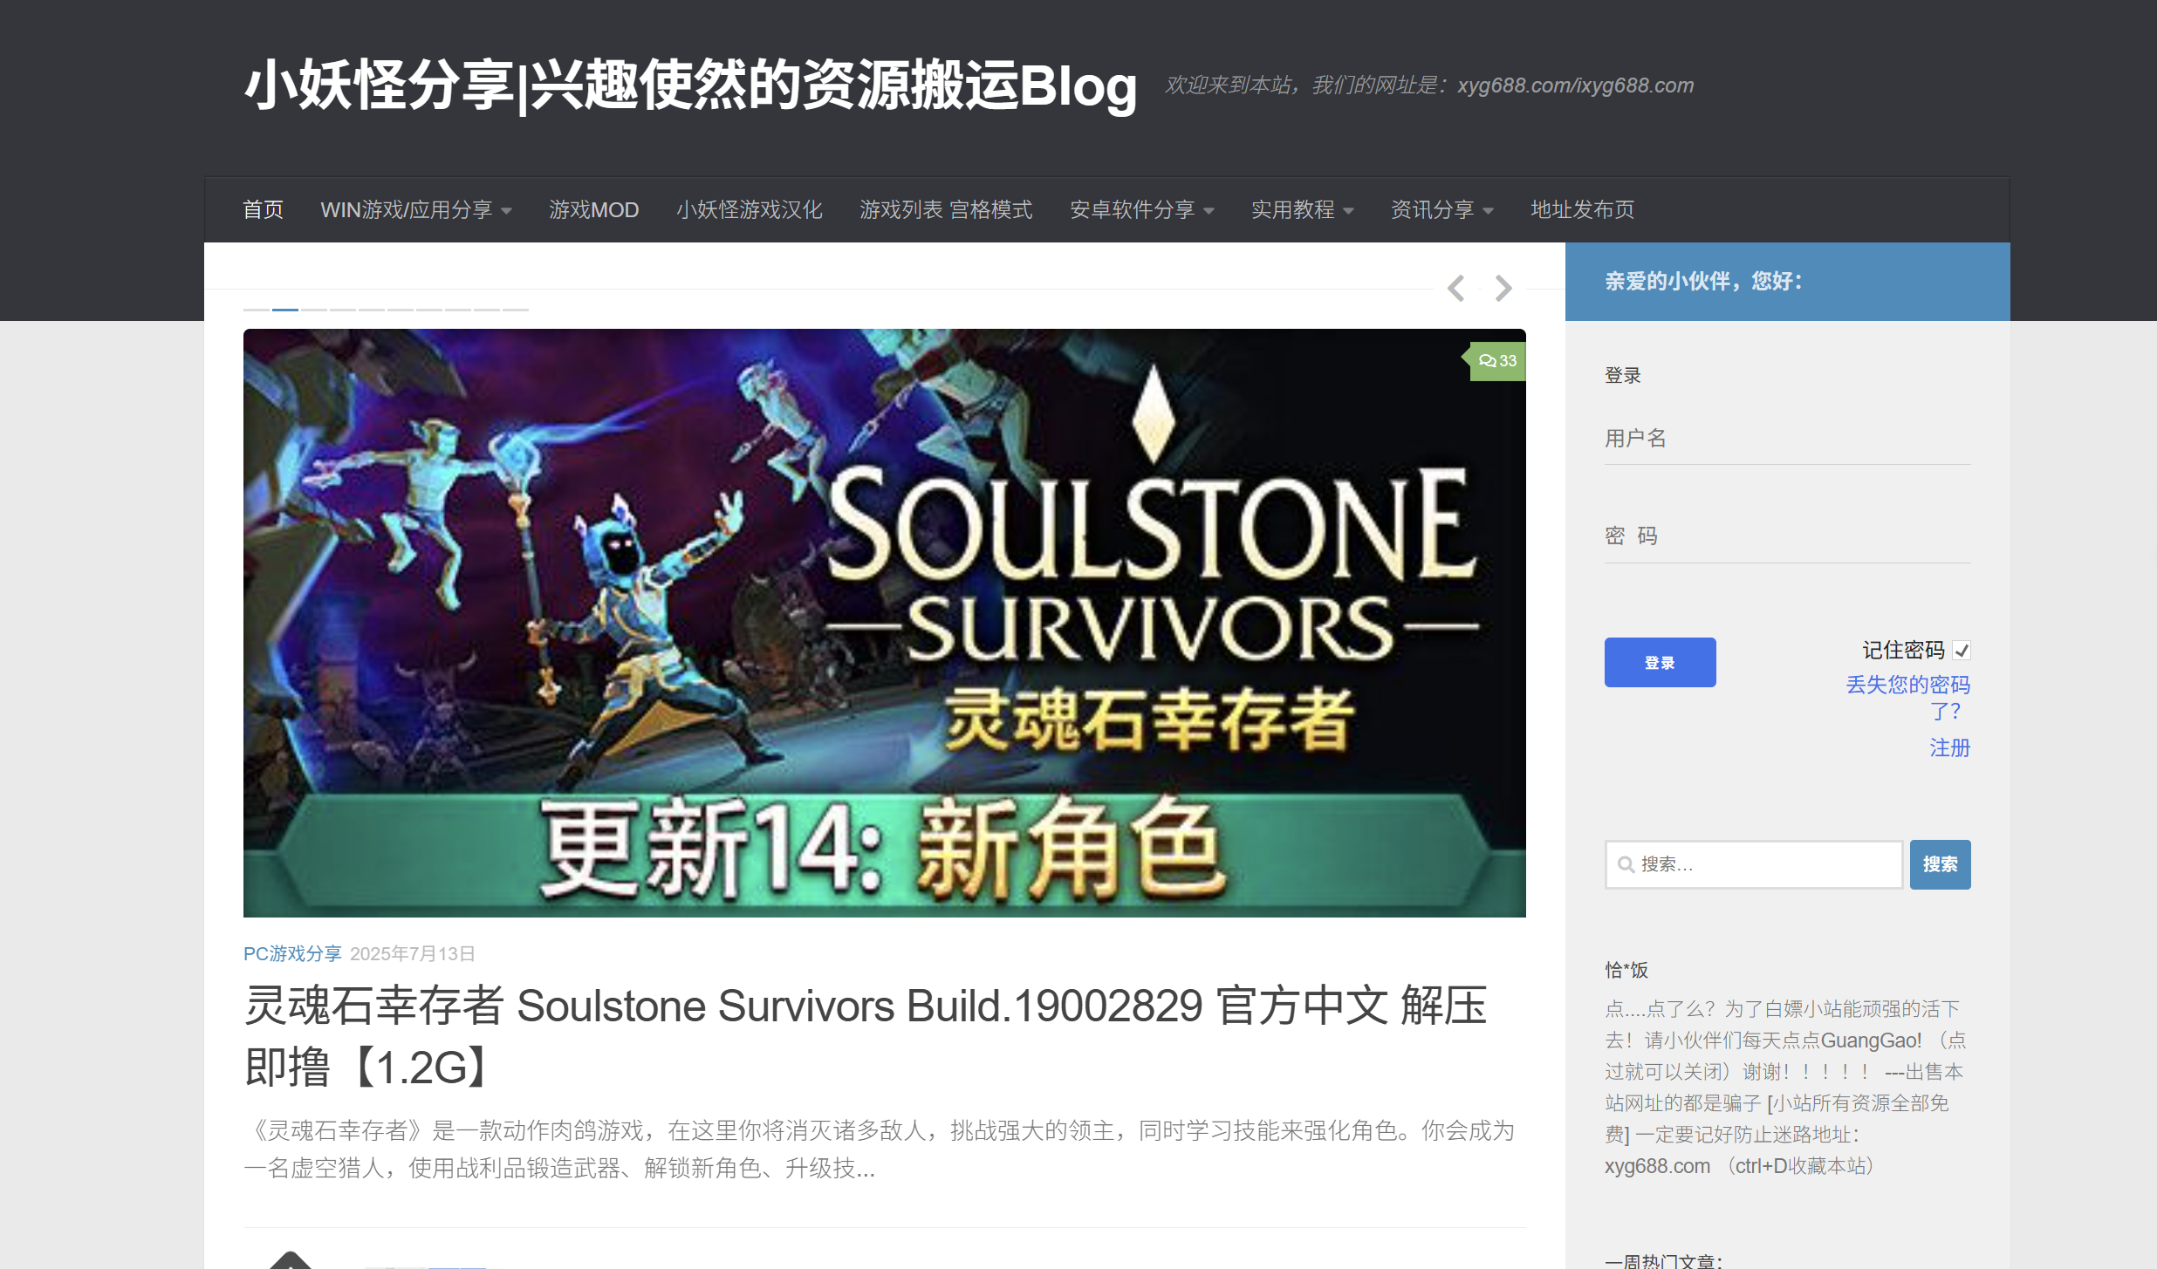Open the PC游戏分享 category link

(292, 954)
